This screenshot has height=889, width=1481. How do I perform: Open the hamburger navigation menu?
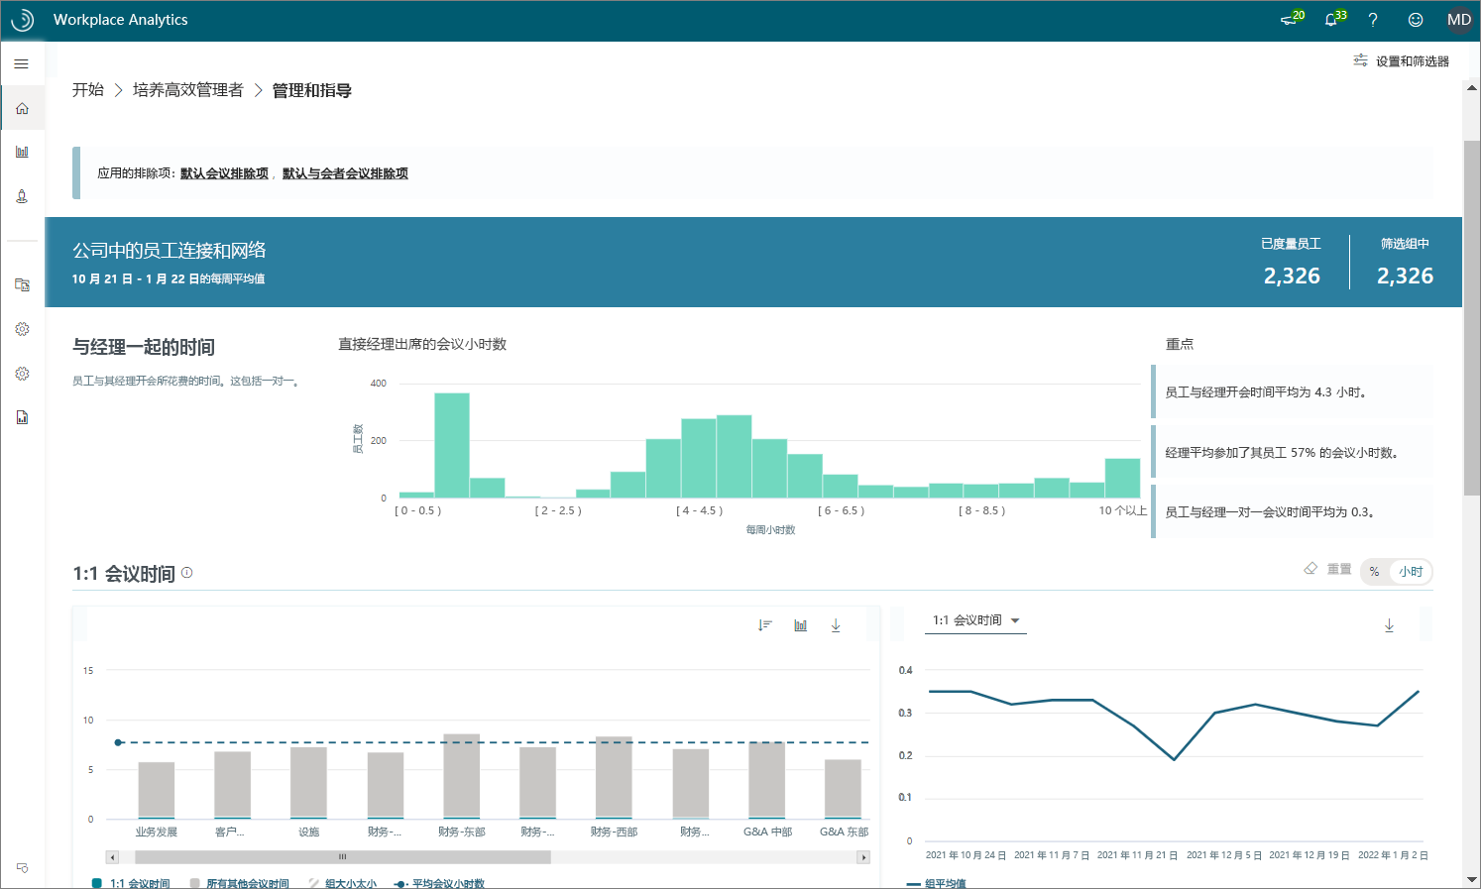[x=22, y=64]
